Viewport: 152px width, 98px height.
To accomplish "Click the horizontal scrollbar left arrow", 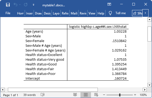I will coord(3,90).
